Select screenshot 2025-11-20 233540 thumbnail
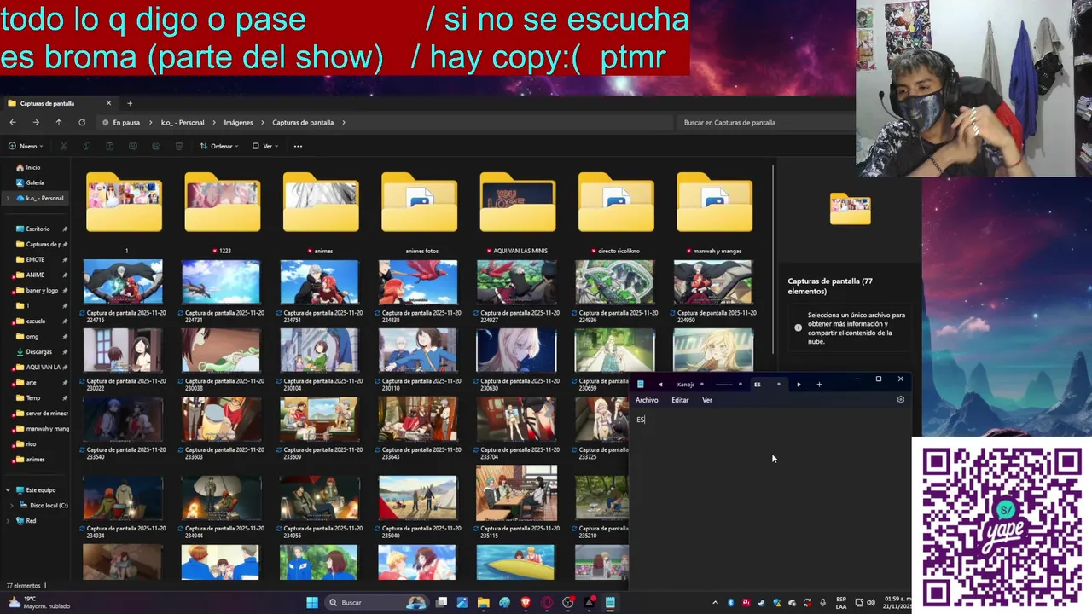The height and width of the screenshot is (614, 1092). click(x=123, y=419)
